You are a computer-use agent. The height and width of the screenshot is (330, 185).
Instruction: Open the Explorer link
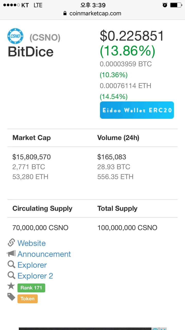coord(32,265)
